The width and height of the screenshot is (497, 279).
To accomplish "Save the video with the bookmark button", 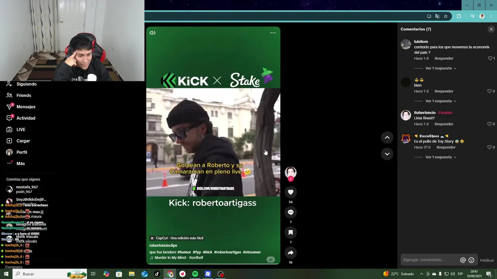I will point(290,232).
